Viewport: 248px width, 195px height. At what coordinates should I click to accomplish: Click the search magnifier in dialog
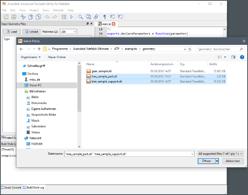tap(241, 49)
